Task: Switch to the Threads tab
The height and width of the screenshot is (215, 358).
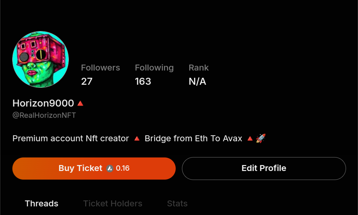Action: coord(41,203)
